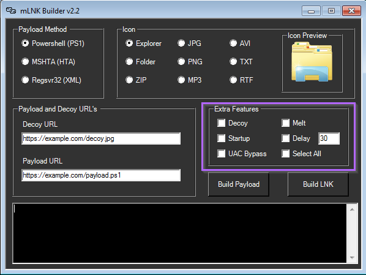Click the Build LNK button
Screen dimensions: 366x275
pyautogui.click(x=318, y=184)
